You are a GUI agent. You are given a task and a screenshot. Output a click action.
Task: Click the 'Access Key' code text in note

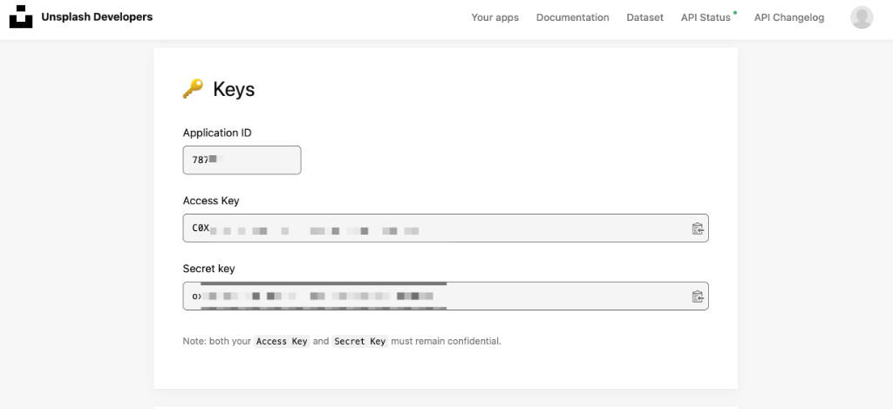click(282, 341)
